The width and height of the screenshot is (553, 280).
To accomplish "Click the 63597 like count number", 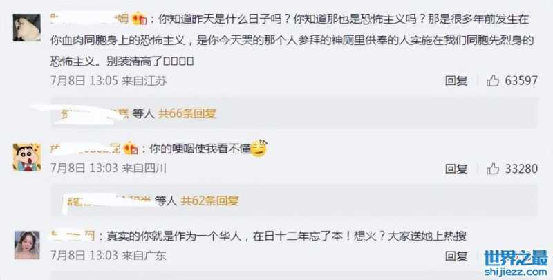I will 521,81.
